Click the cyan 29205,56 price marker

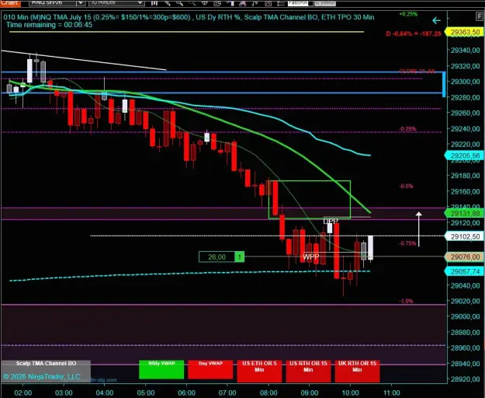point(465,155)
